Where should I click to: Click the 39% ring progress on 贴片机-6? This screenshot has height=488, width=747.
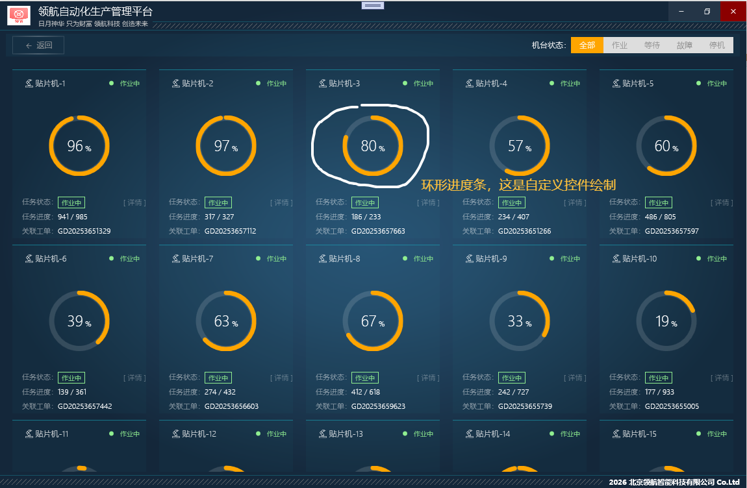(x=79, y=321)
